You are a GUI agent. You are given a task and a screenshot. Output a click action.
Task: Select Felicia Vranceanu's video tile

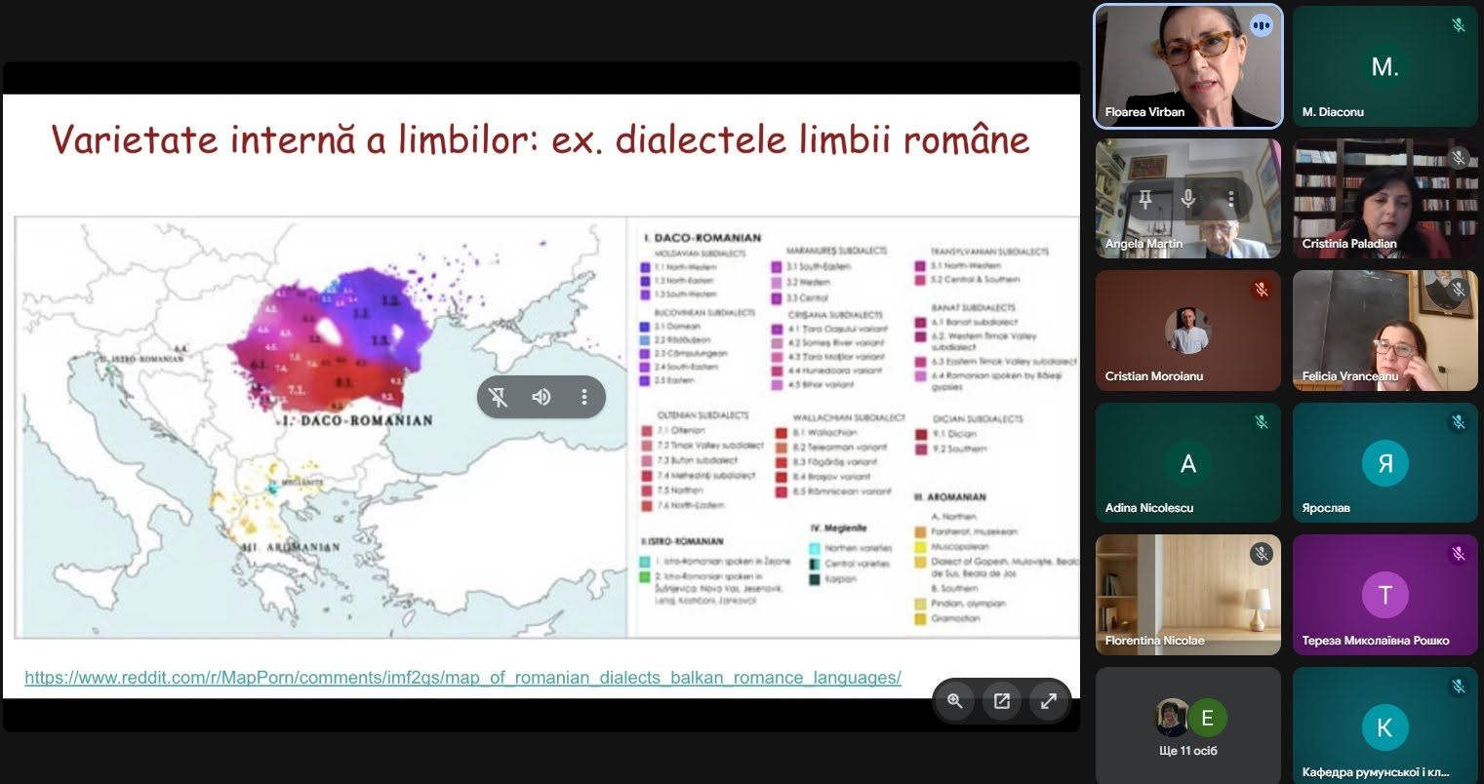tap(1385, 331)
